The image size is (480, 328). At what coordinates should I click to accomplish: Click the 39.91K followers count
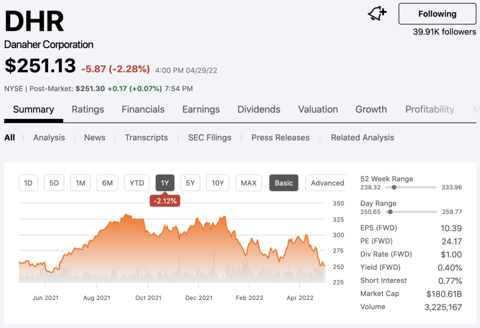(444, 32)
